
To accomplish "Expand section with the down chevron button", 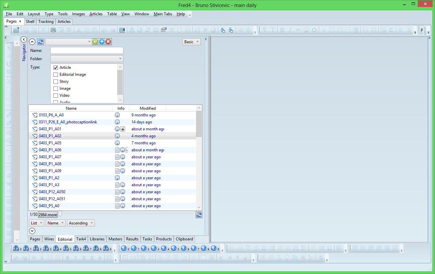I will coord(32,231).
